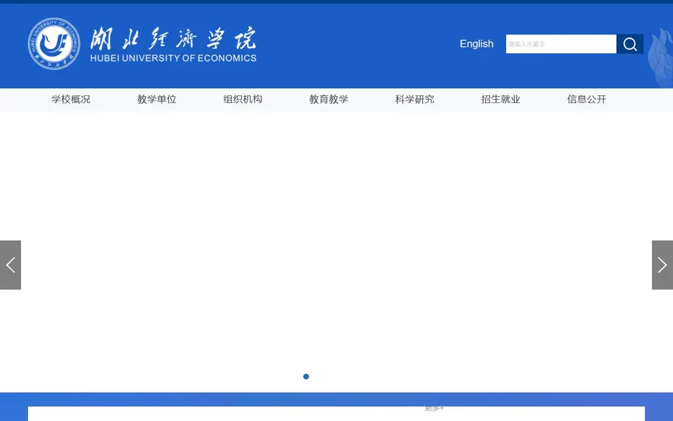Select the blue carousel indicator dot
This screenshot has height=421, width=673.
[306, 377]
